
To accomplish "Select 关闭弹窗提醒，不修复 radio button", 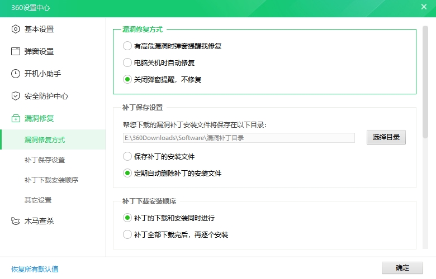I will tap(127, 79).
